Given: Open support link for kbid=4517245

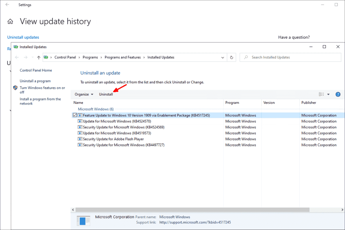Looking at the screenshot, I should click(195, 222).
